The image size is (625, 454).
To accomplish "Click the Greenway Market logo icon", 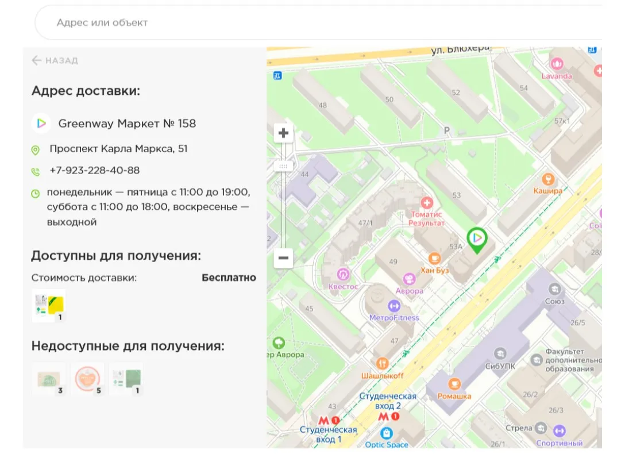I will pyautogui.click(x=41, y=124).
